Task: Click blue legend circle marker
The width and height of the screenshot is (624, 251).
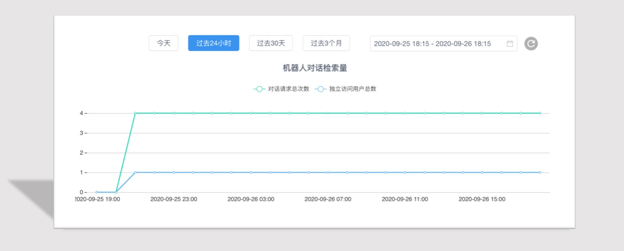Action: pos(320,89)
